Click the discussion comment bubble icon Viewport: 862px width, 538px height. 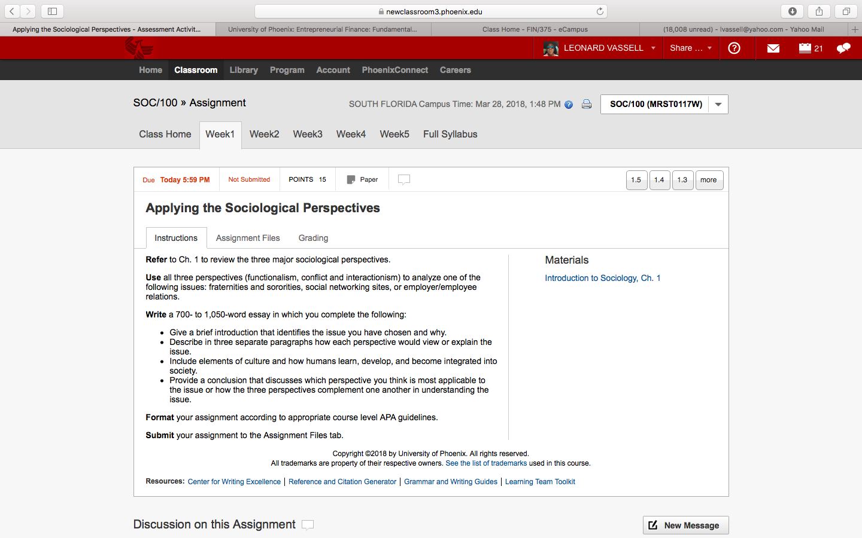point(308,525)
